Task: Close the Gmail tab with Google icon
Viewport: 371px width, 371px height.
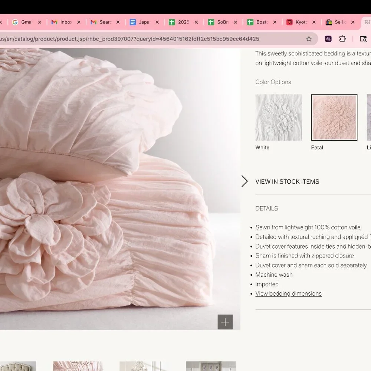Action: (x=40, y=22)
